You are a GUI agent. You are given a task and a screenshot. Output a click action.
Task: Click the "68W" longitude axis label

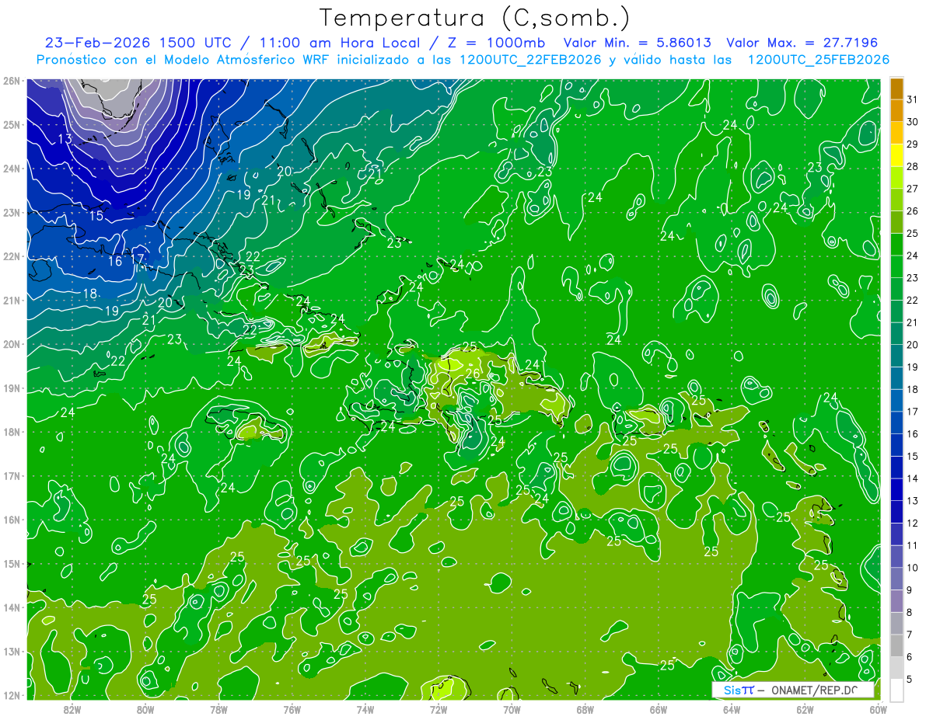585,709
